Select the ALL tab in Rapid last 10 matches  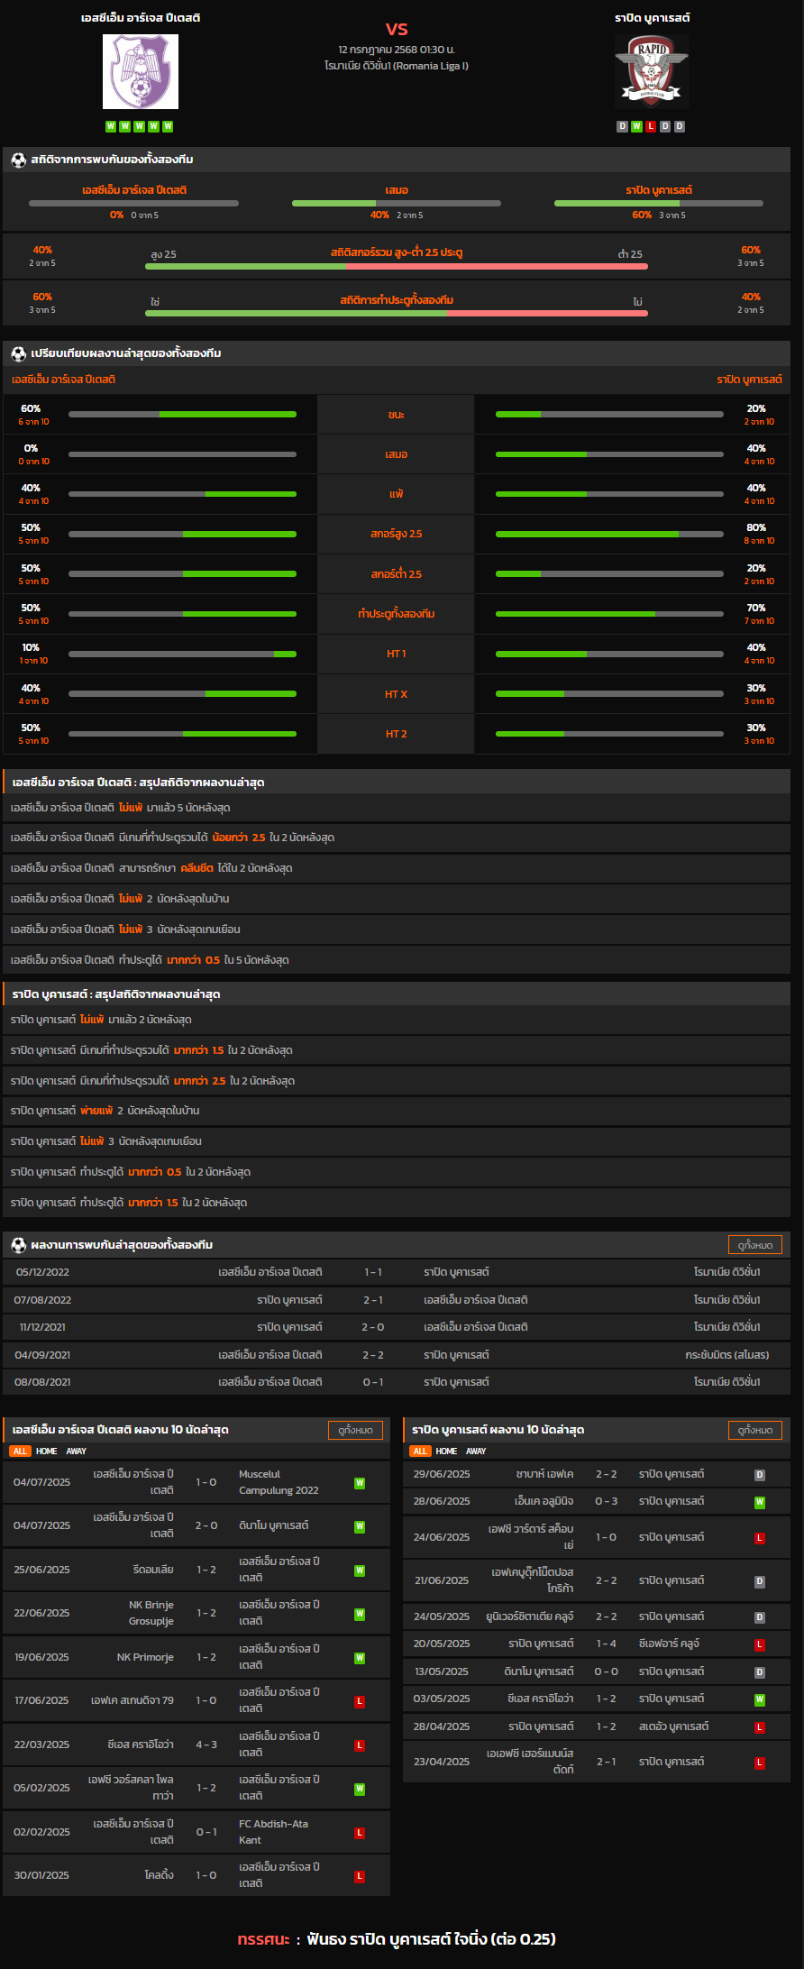420,1452
